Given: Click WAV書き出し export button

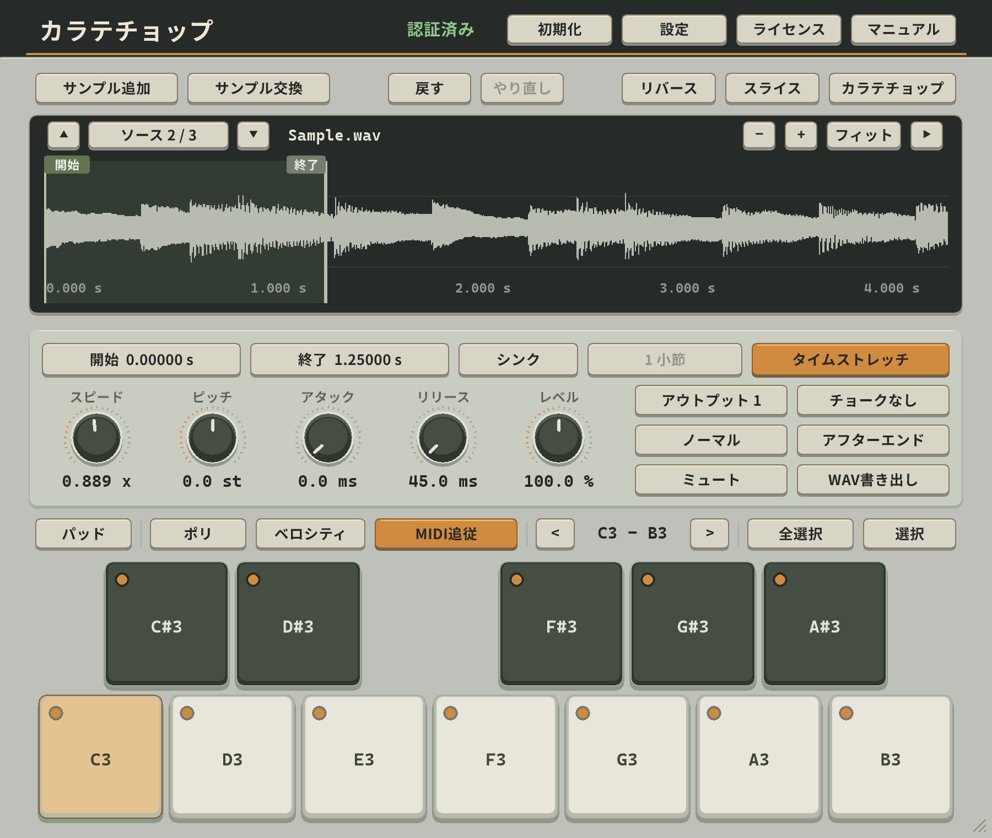Looking at the screenshot, I should (x=873, y=480).
